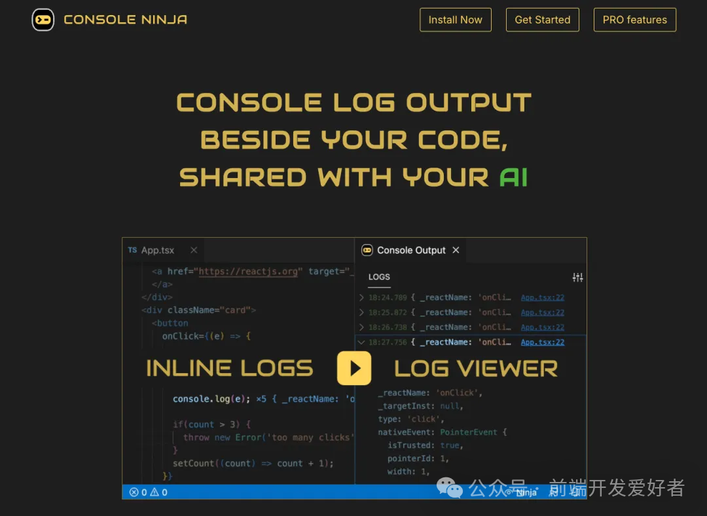Open App.tsx:22 link on 18:24.789 row
Image resolution: width=707 pixels, height=516 pixels.
coord(543,298)
